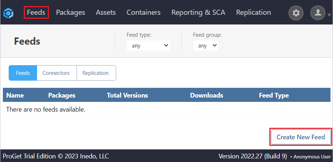The height and width of the screenshot is (162, 333).
Task: Select the Feeds tab
Action: tap(23, 73)
